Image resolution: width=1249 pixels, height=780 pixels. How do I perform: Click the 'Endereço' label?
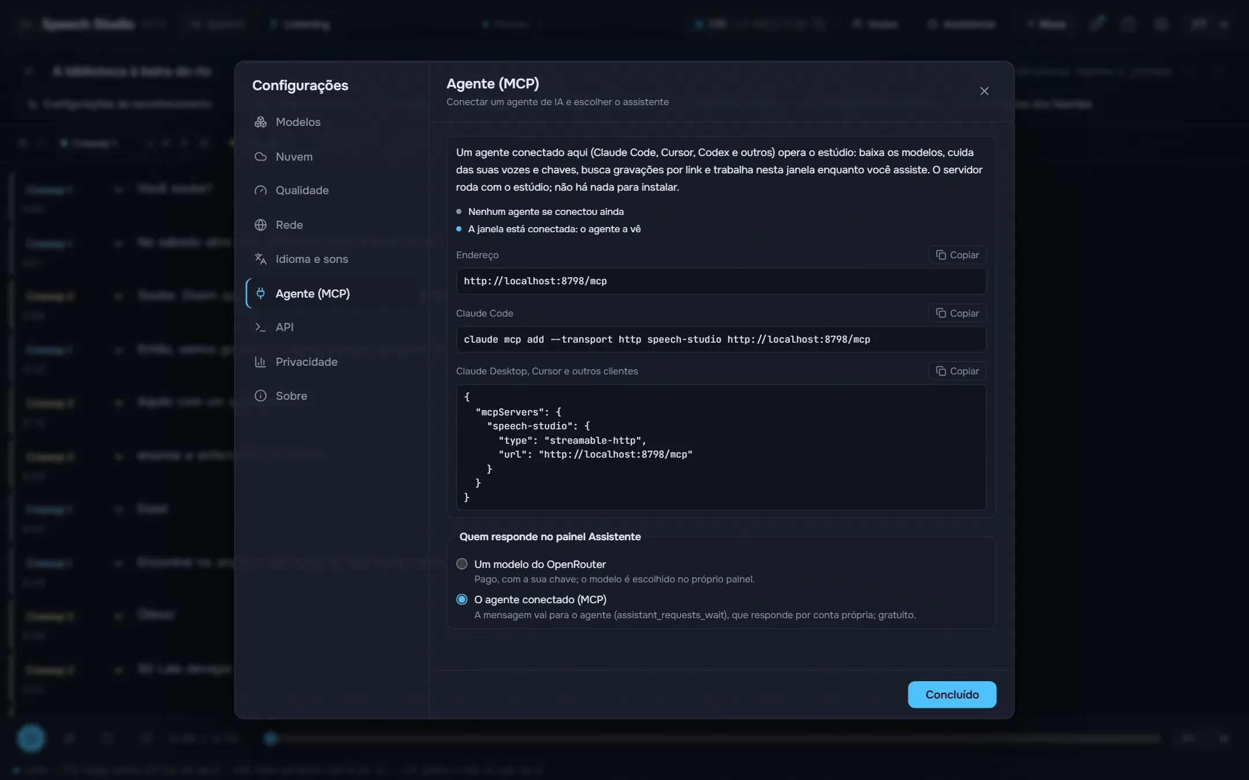[x=477, y=255]
